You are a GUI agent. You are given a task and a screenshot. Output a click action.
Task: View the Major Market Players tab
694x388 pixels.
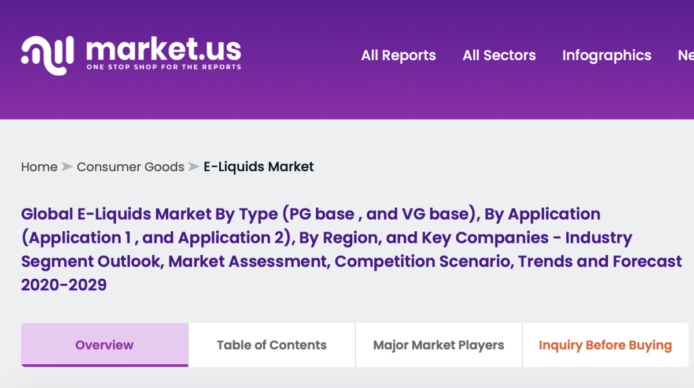[x=438, y=345]
